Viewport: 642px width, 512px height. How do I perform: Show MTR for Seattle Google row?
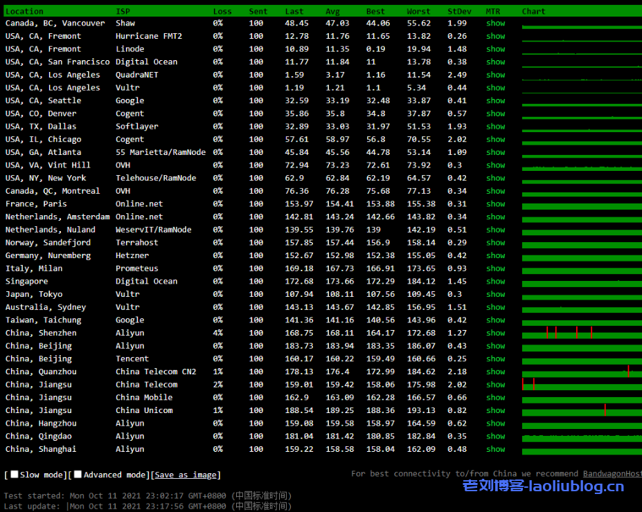coord(495,101)
